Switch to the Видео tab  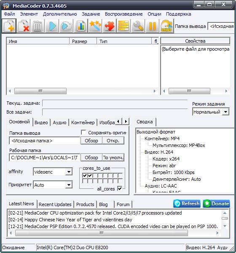pyautogui.click(x=41, y=122)
